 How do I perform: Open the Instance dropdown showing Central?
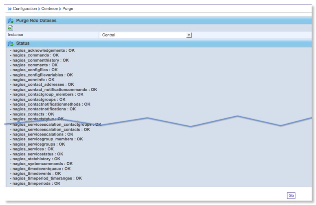point(145,35)
